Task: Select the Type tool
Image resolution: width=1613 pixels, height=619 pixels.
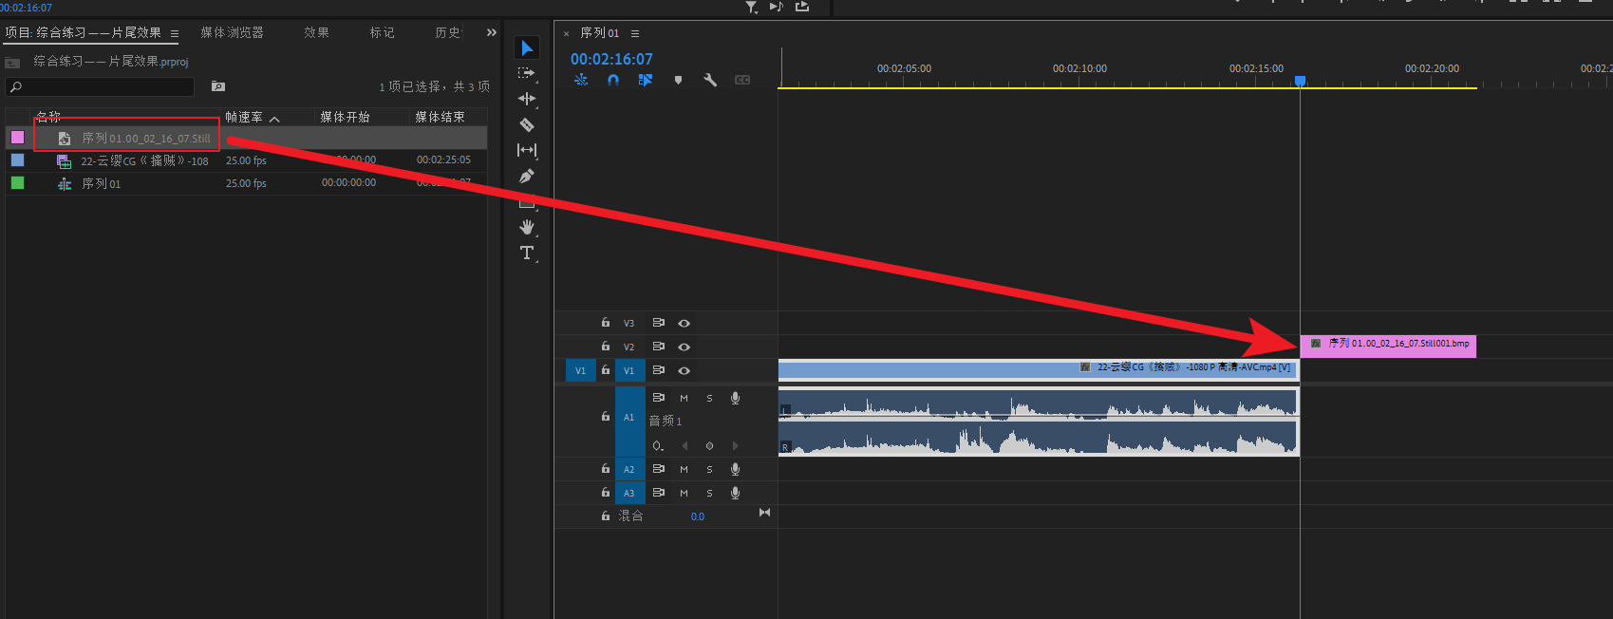Action: (x=527, y=253)
